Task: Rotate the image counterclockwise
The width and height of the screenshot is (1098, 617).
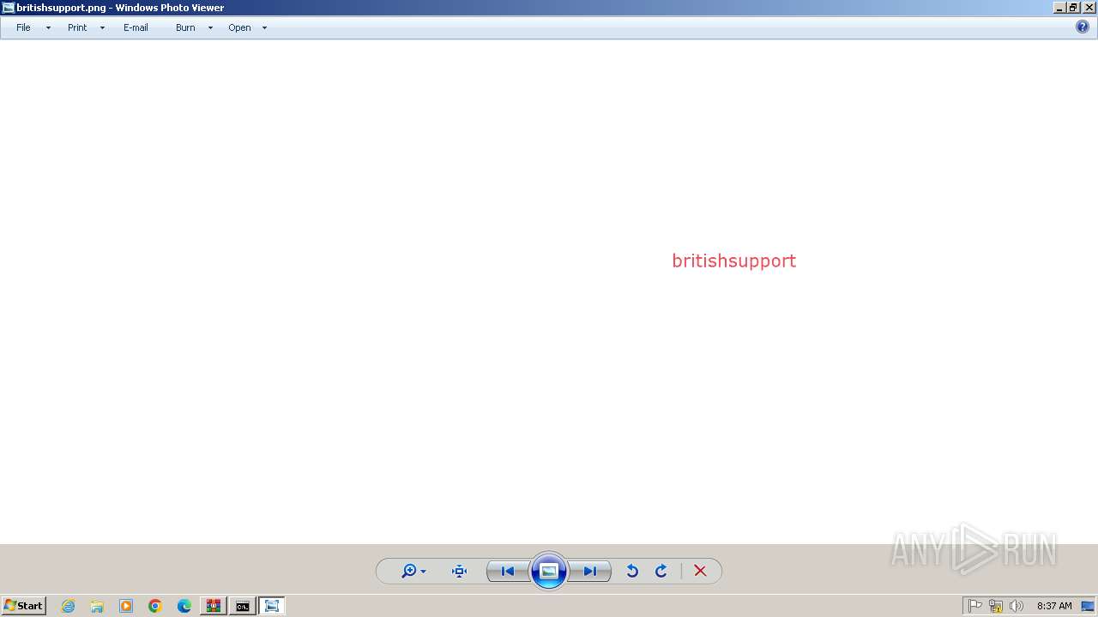Action: point(632,571)
